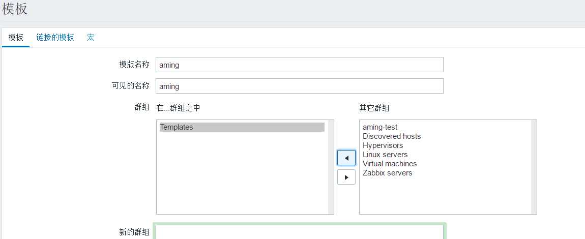Select Discovered hosts in other groups
The height and width of the screenshot is (239, 585).
pos(392,136)
